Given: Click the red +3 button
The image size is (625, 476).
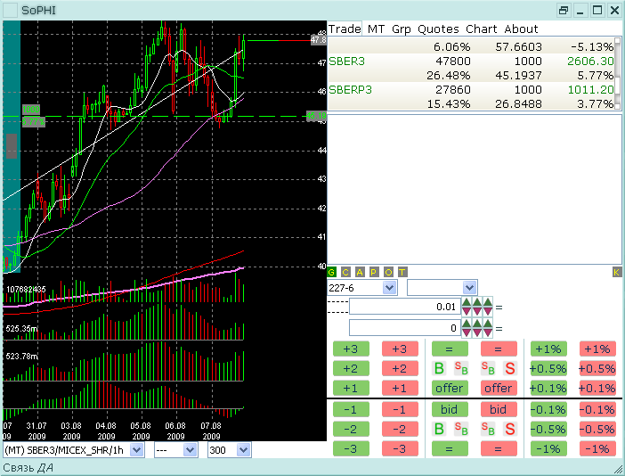Looking at the screenshot, I should click(400, 349).
